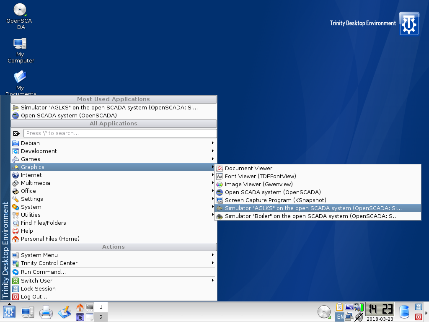Click the disc media icon in system tray
This screenshot has width=429, height=322.
tap(324, 312)
